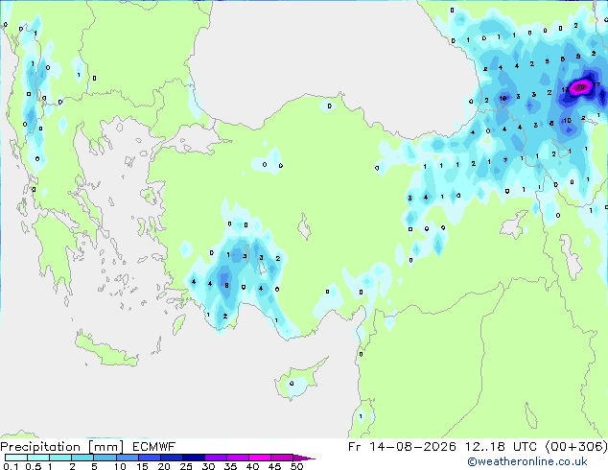Pick the 5–10 mm legend swatch
This screenshot has width=608, height=470.
pos(105,458)
